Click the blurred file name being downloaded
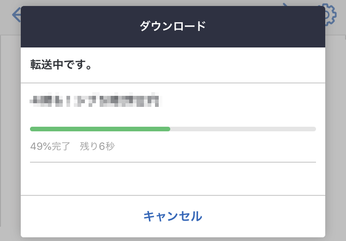Viewport: 346px width, 241px height. (x=95, y=100)
